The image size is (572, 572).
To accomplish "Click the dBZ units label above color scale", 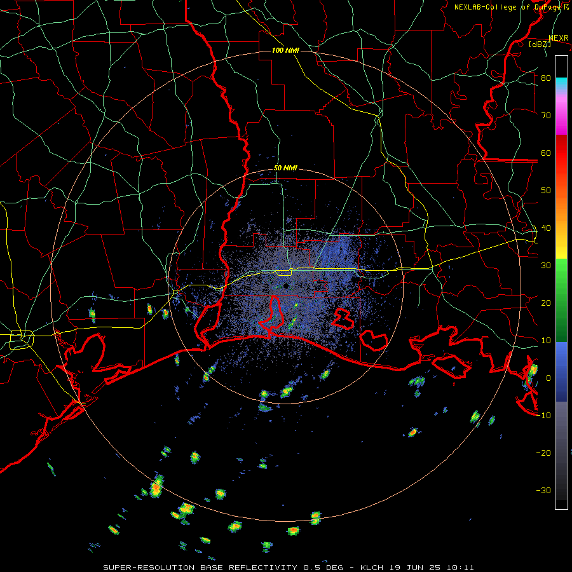I will [540, 44].
